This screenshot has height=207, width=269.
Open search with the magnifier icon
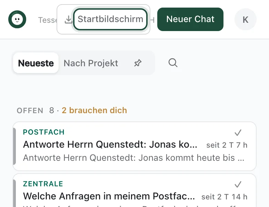coord(173,63)
